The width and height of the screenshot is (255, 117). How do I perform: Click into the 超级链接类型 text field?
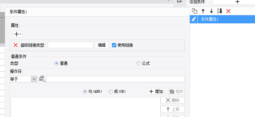point(70,45)
